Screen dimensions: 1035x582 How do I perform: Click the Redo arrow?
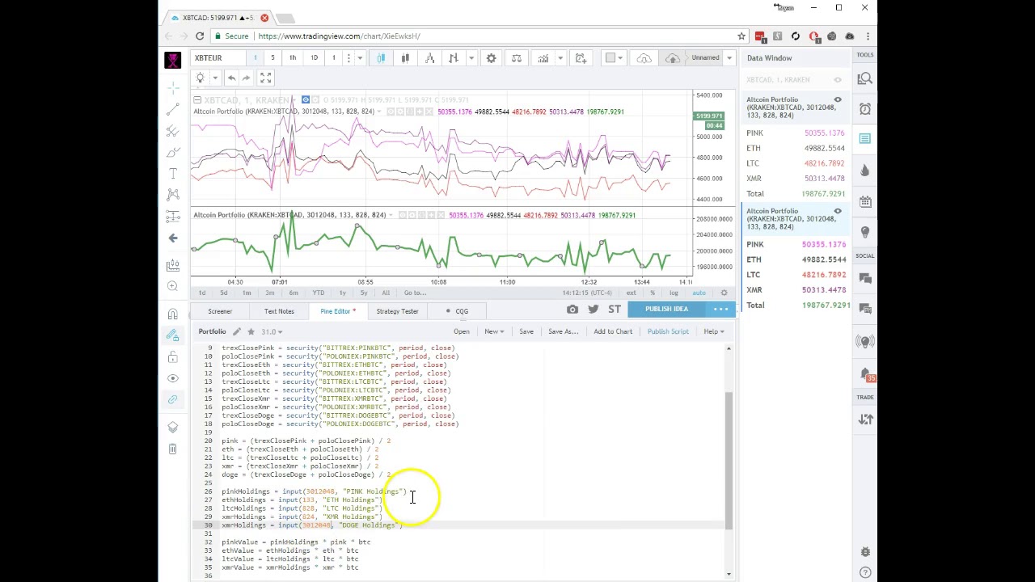point(246,78)
